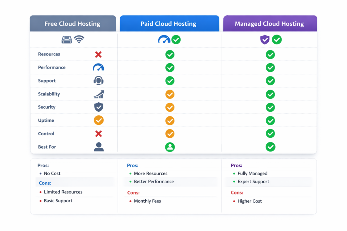Click Managed column green check for Security
Screen dimensions: 347x231
coord(270,107)
